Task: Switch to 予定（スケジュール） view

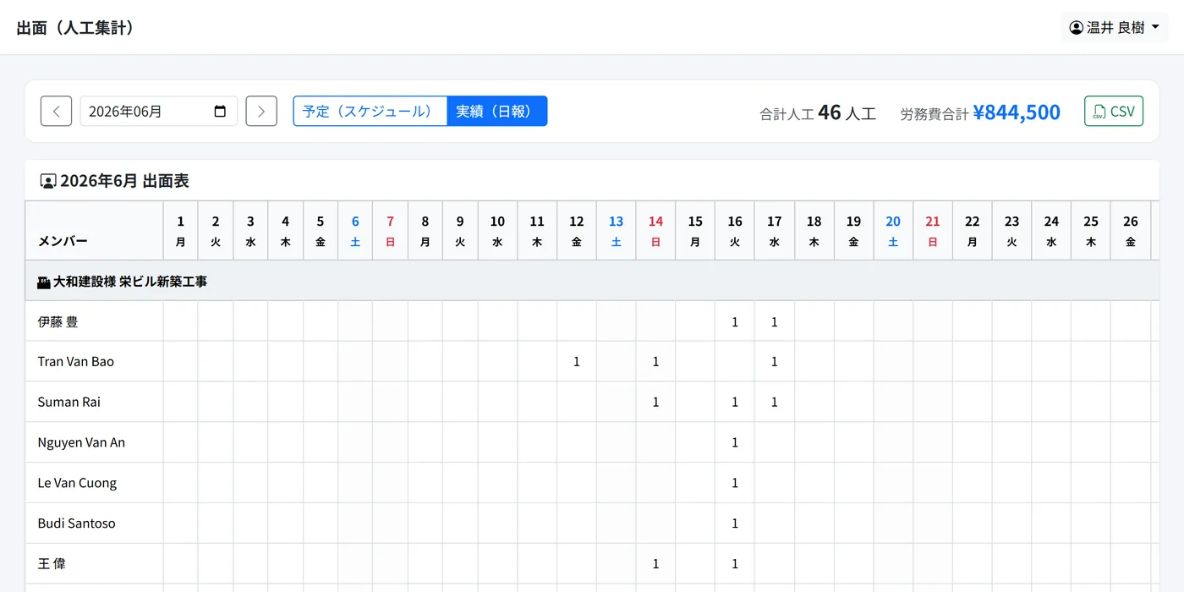Action: (370, 111)
